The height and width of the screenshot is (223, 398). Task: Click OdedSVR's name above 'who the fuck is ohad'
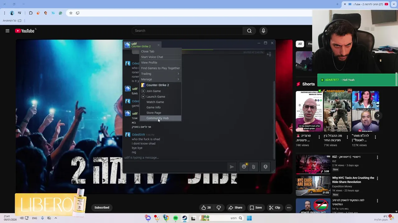[x=138, y=135]
